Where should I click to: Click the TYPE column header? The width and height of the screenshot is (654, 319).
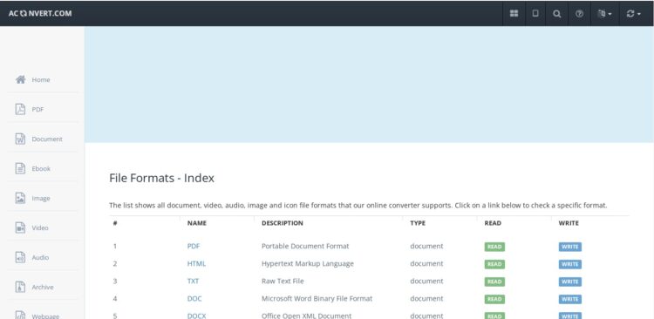[x=418, y=223]
